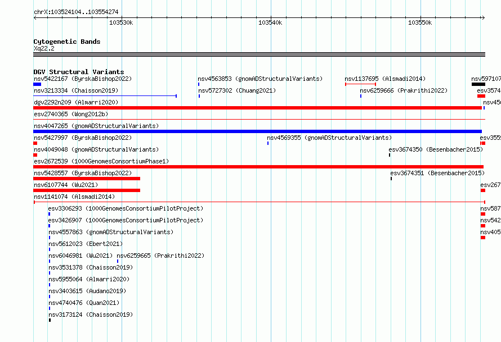Click the esv2740365 (Wong2012b) label
The width and height of the screenshot is (501, 342).
(71, 114)
